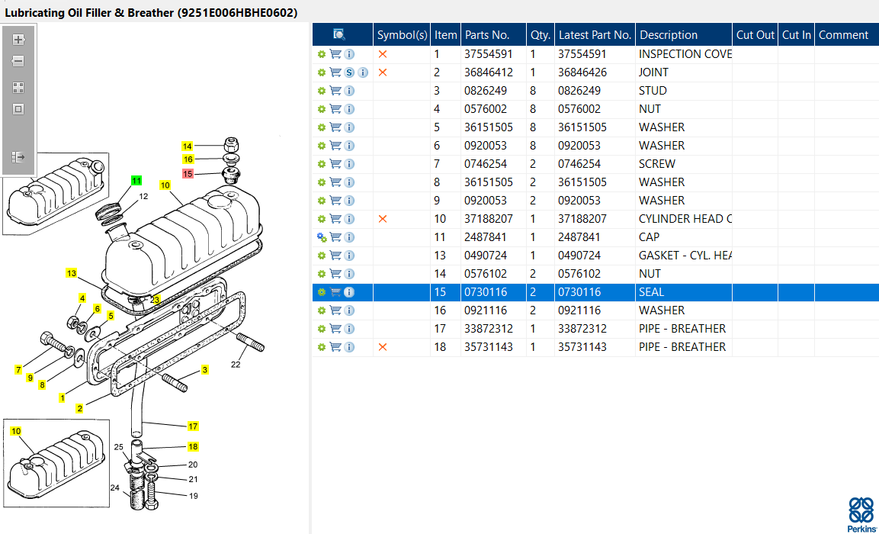Image resolution: width=879 pixels, height=534 pixels.
Task: Click yellow callout 17 on the diagram
Action: pos(193,426)
